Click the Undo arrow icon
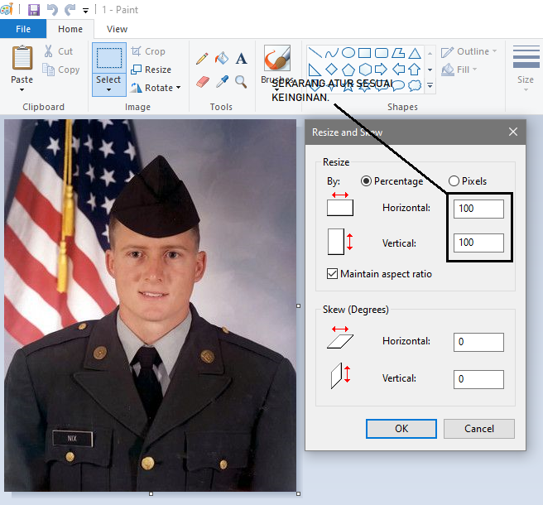This screenshot has width=543, height=505. click(52, 10)
